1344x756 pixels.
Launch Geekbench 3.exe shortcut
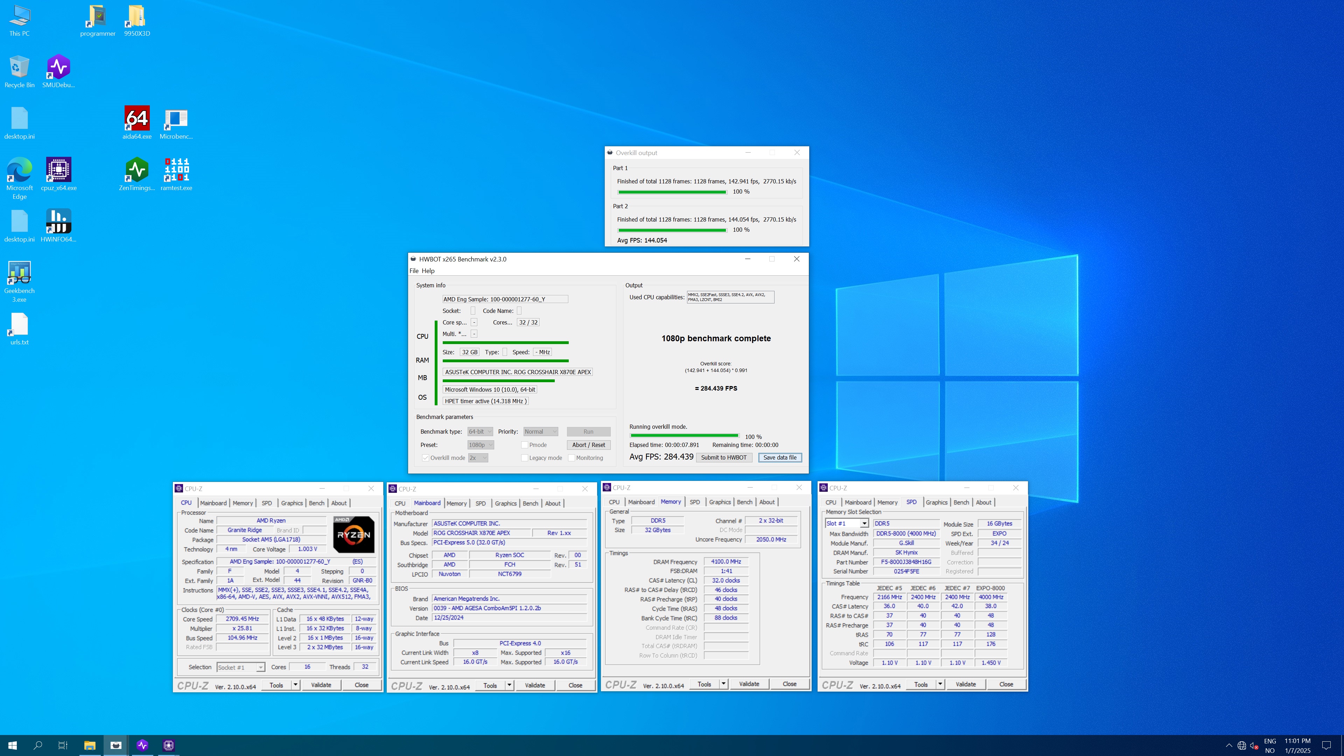pyautogui.click(x=19, y=282)
